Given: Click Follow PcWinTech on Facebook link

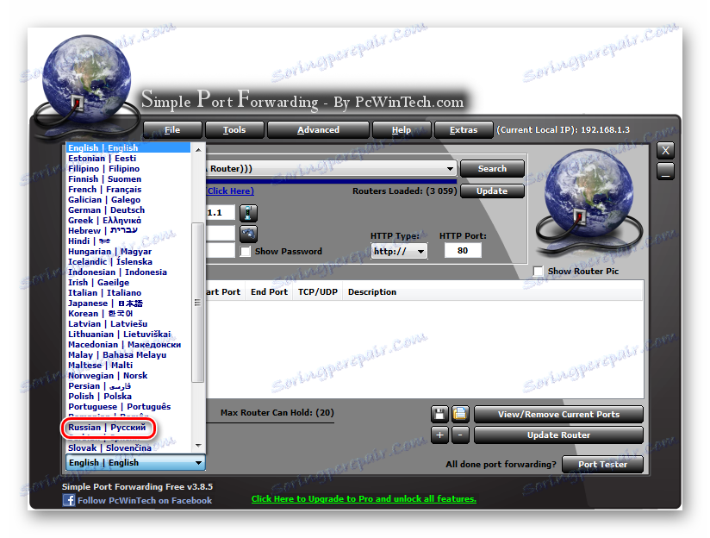Looking at the screenshot, I should pos(145,501).
